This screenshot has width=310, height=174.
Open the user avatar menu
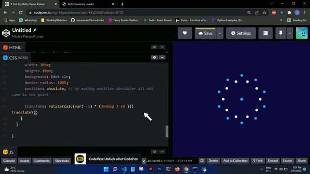[x=301, y=33]
